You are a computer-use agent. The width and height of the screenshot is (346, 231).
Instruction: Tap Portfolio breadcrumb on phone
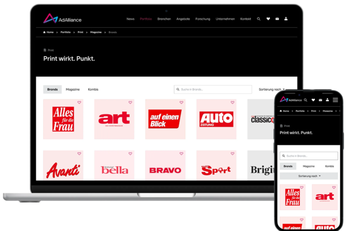click(x=300, y=111)
